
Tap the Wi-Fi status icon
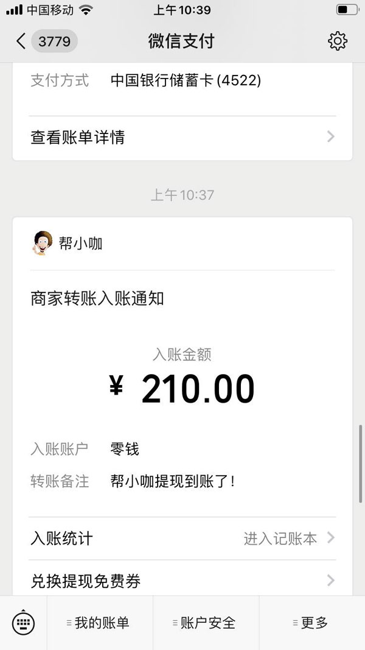pyautogui.click(x=86, y=10)
